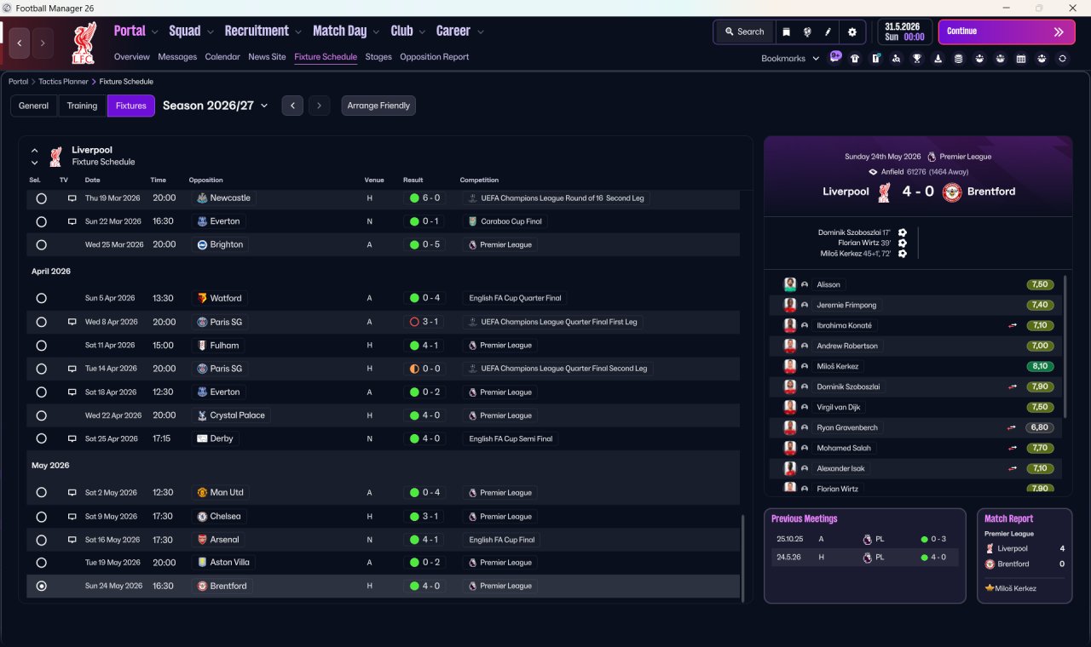Select the Crystal Palace fixture radio button
Image resolution: width=1091 pixels, height=647 pixels.
(x=41, y=415)
